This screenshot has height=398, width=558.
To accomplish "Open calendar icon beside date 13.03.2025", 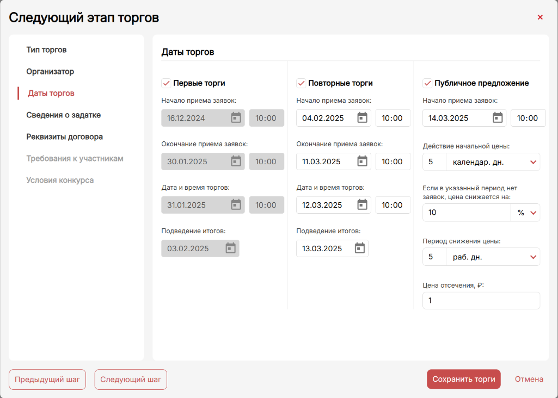I will (360, 248).
